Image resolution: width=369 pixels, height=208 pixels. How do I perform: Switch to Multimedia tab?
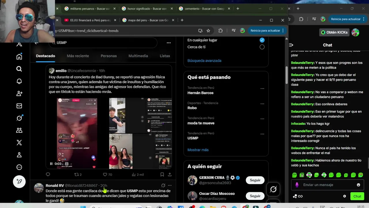coord(138,56)
